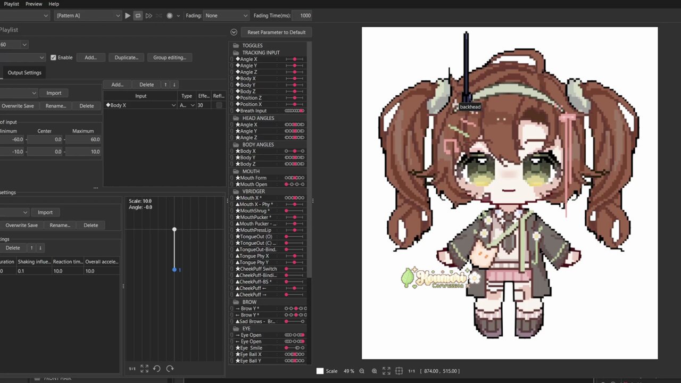Click the parameter list vertical scrollbar

click(x=309, y=160)
